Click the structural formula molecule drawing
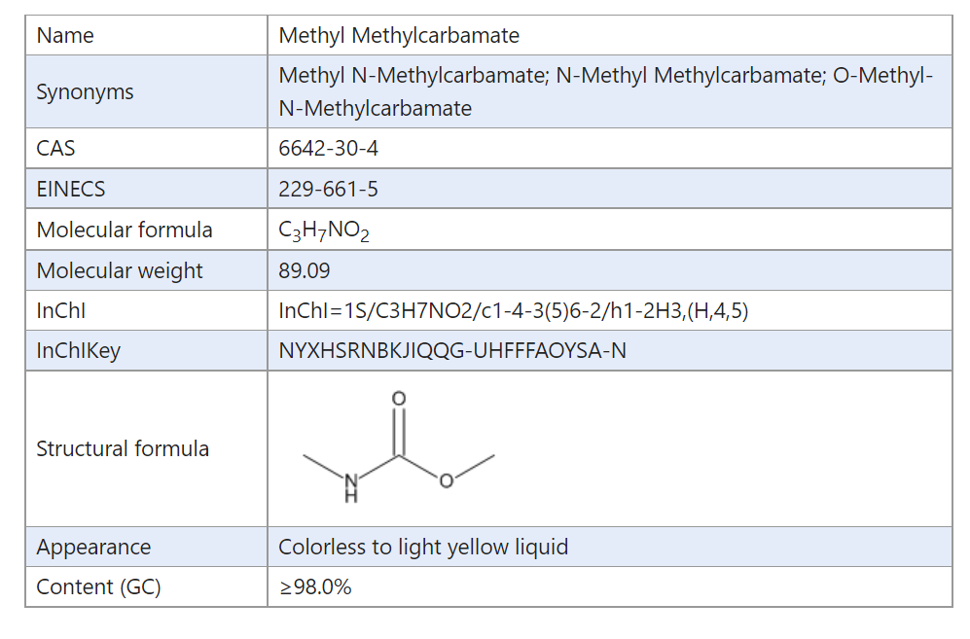 point(399,447)
